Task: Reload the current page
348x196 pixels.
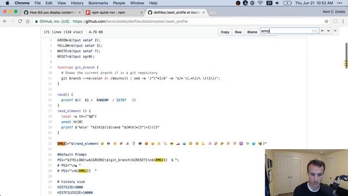Action: tap(20, 21)
